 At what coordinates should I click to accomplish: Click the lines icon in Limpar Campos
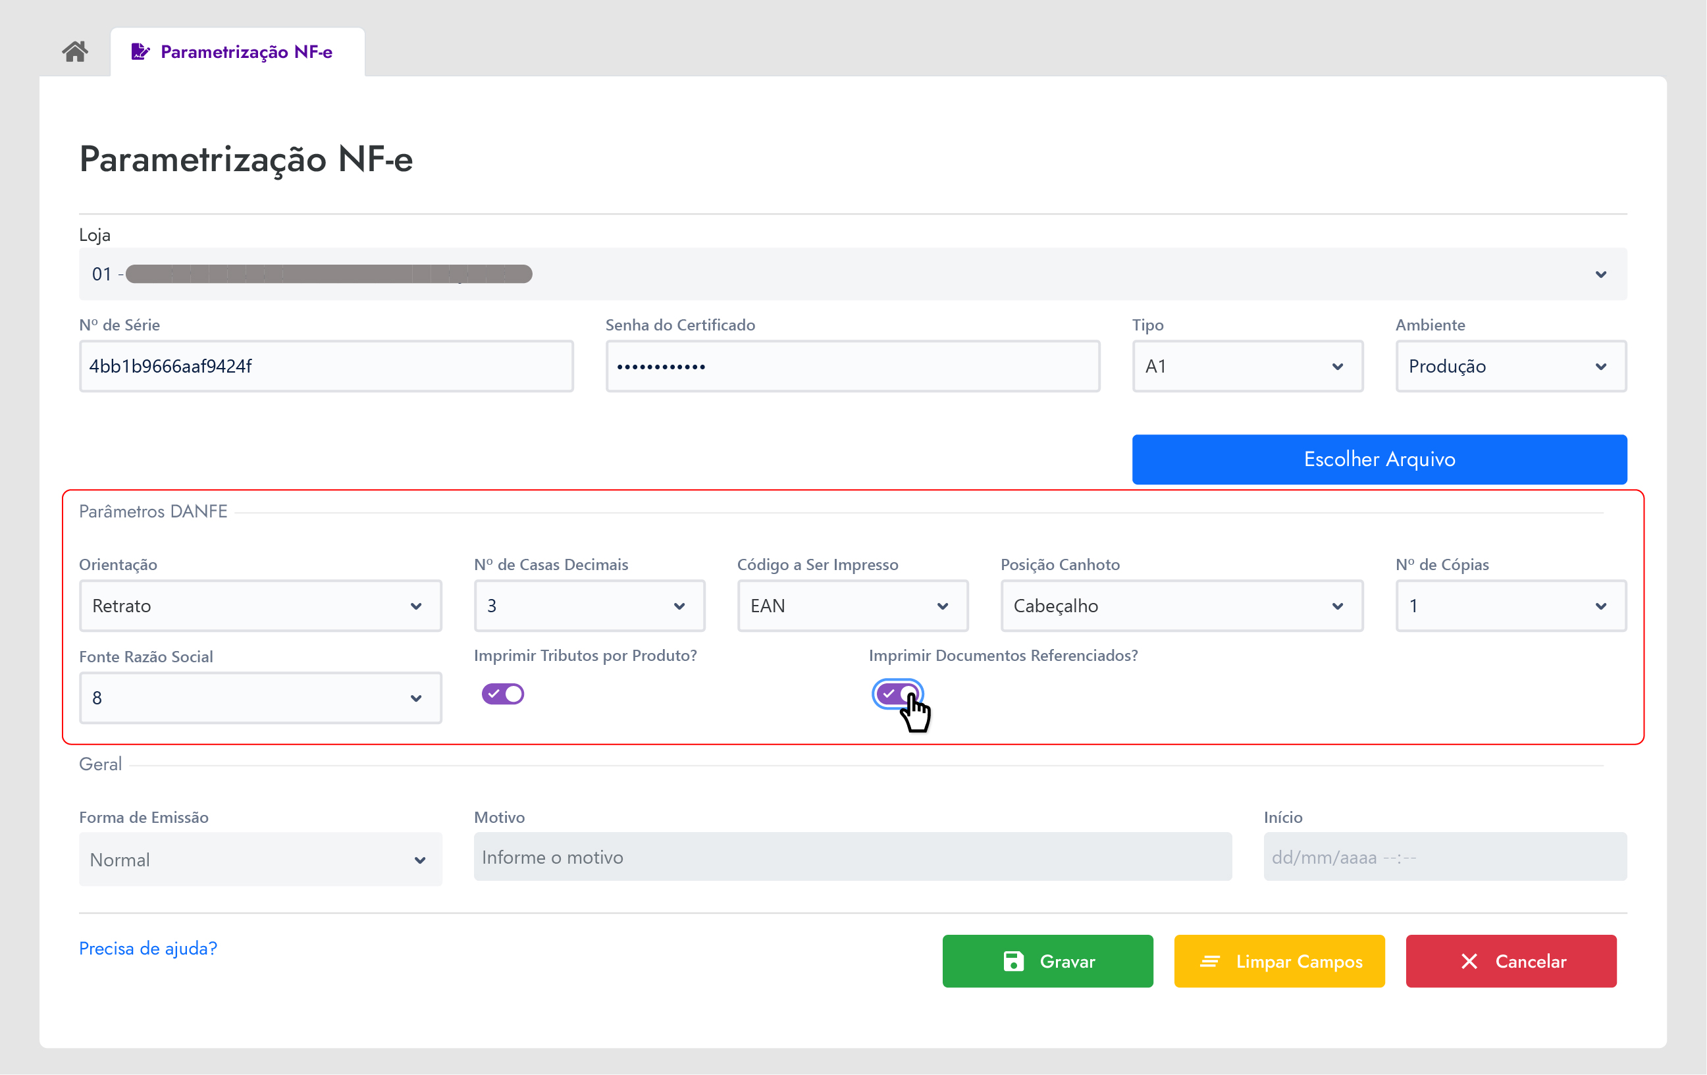pyautogui.click(x=1209, y=962)
